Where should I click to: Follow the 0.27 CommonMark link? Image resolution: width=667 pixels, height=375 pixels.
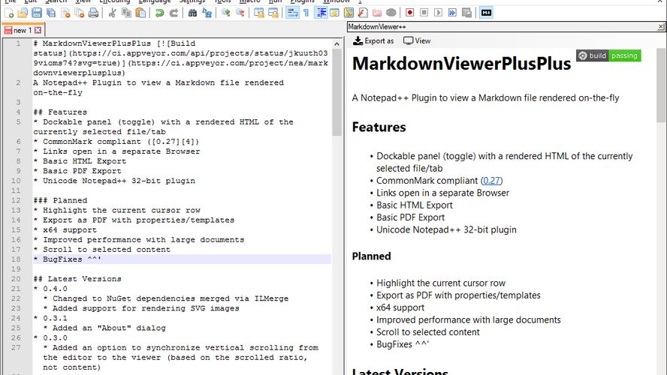coord(492,181)
